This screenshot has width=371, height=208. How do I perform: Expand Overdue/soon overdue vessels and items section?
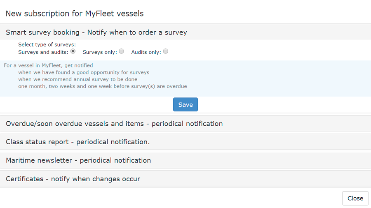click(x=114, y=123)
